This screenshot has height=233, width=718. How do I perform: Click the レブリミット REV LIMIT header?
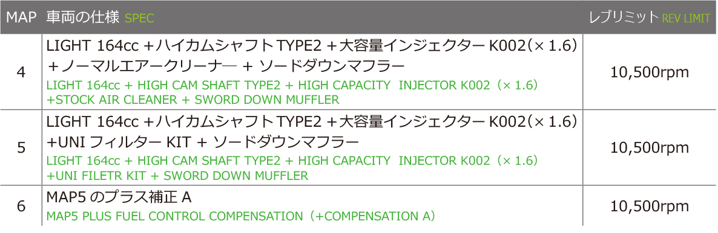(650, 18)
